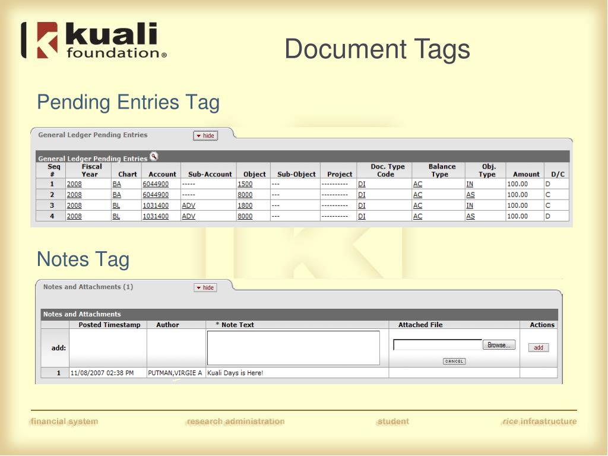The width and height of the screenshot is (608, 456).
Task: Click the 'student' footer text
Action: tap(393, 422)
